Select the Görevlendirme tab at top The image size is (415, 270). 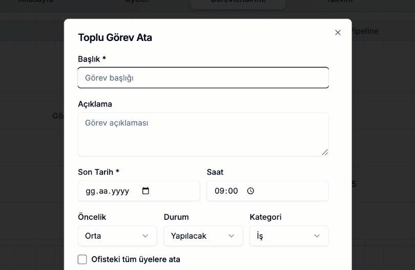pyautogui.click(x=238, y=2)
